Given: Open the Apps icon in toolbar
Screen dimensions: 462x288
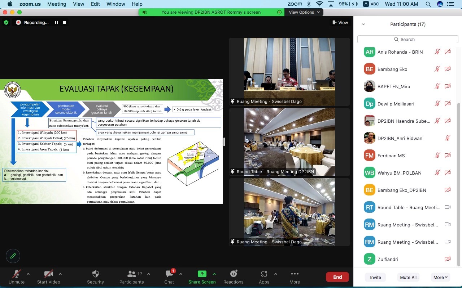Looking at the screenshot, I should 264,274.
